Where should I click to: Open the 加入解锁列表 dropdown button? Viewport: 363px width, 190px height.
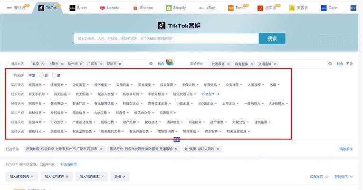(x=21, y=177)
